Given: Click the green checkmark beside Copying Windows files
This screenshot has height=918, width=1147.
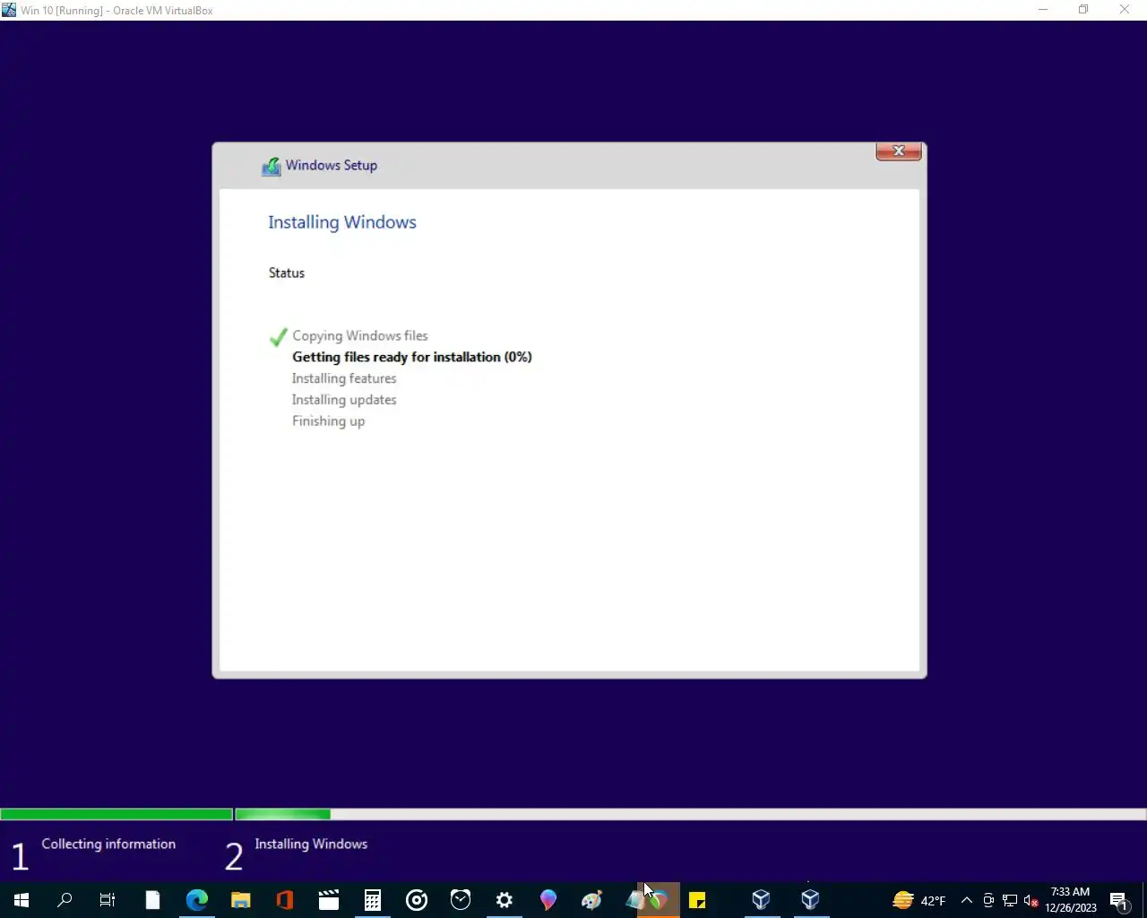Looking at the screenshot, I should pyautogui.click(x=279, y=337).
